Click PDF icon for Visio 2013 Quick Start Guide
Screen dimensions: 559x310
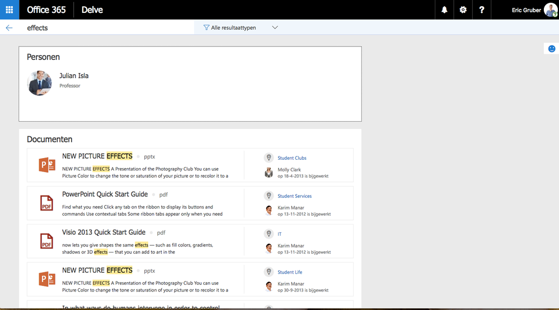46,241
